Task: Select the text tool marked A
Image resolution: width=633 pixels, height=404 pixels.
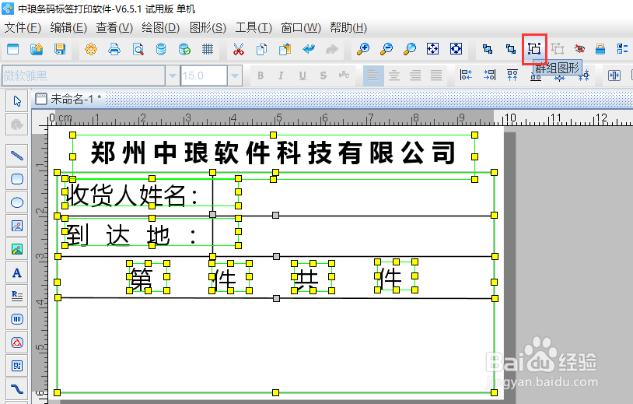Action: tap(17, 272)
